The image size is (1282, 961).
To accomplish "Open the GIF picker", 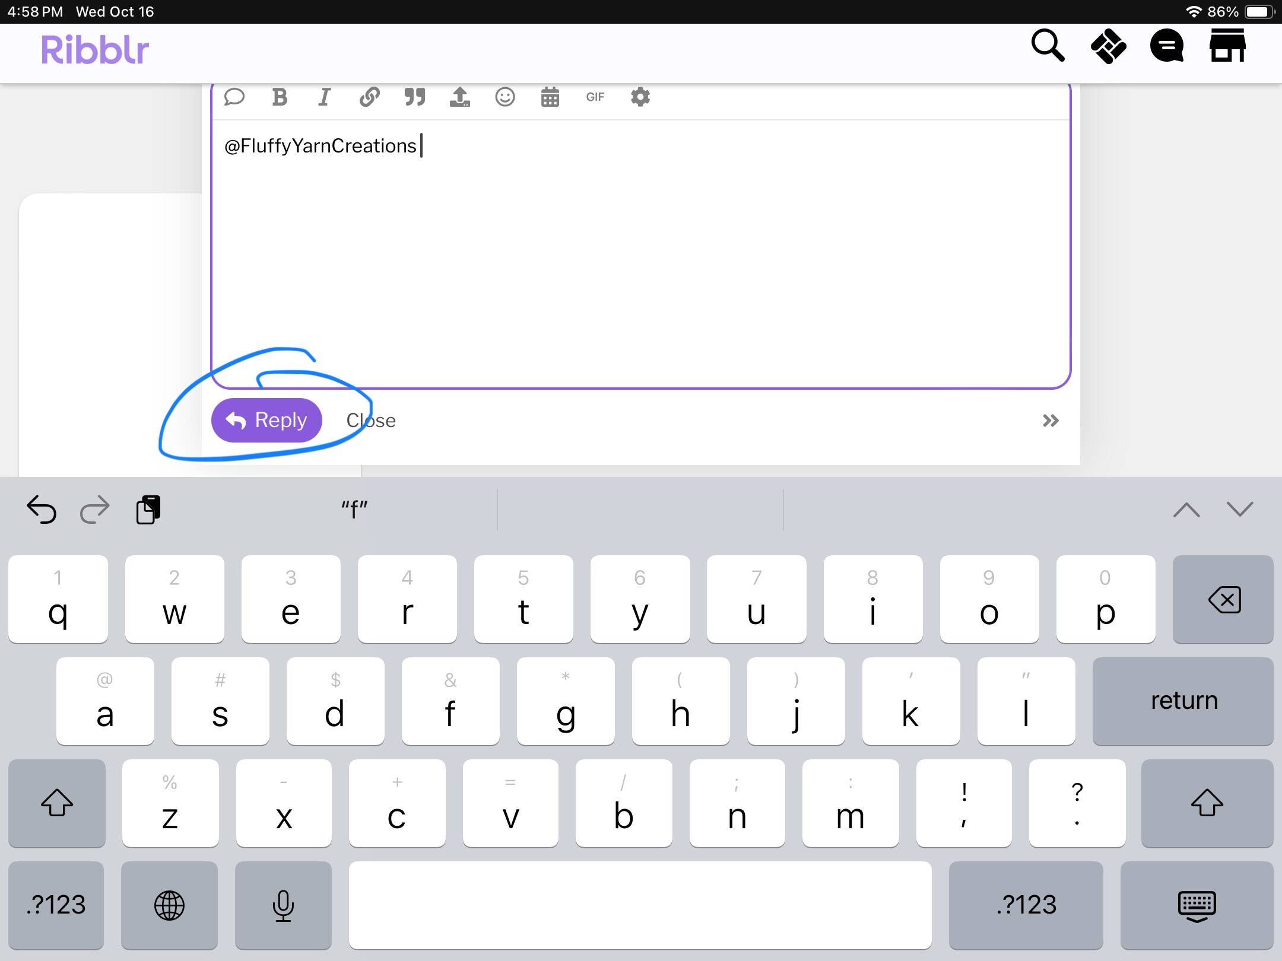I will [x=595, y=97].
